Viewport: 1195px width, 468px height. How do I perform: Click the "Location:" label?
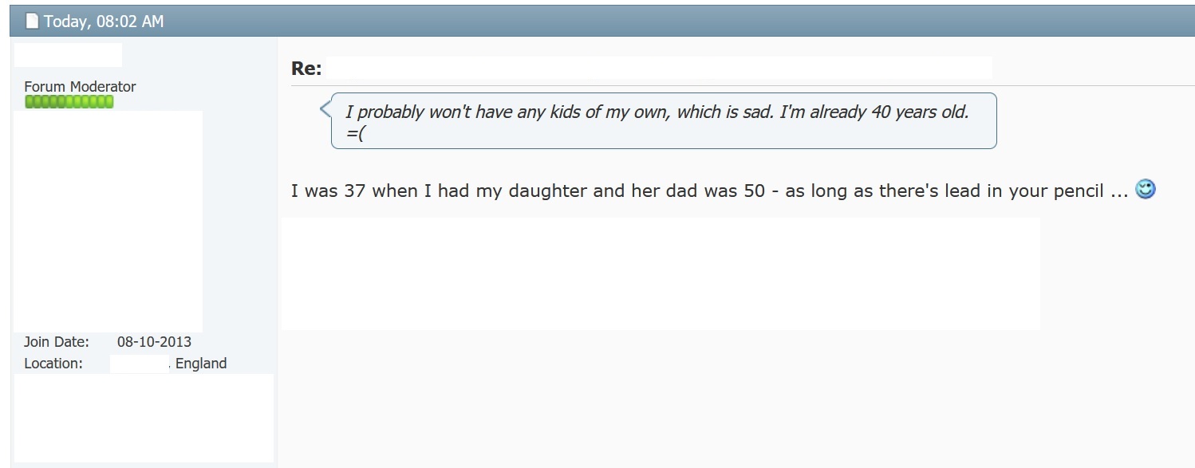53,364
